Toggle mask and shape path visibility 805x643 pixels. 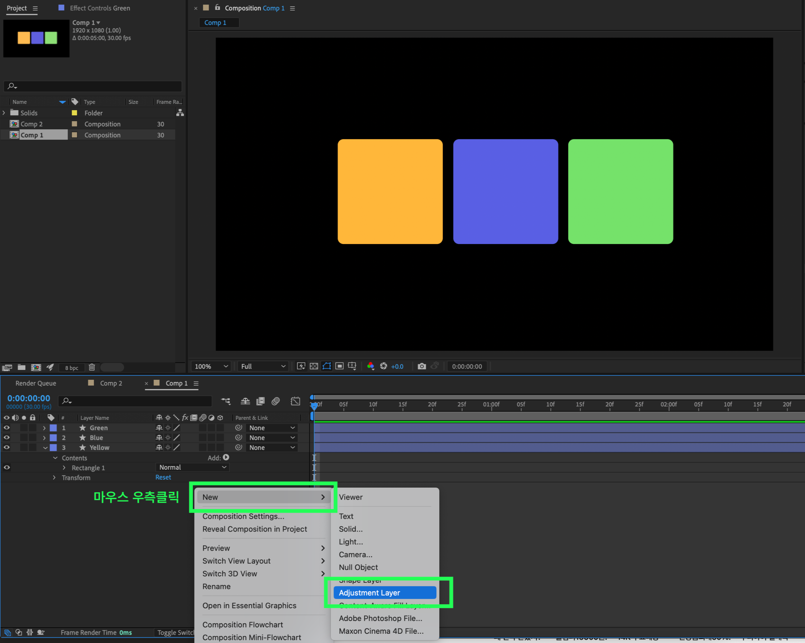click(327, 366)
